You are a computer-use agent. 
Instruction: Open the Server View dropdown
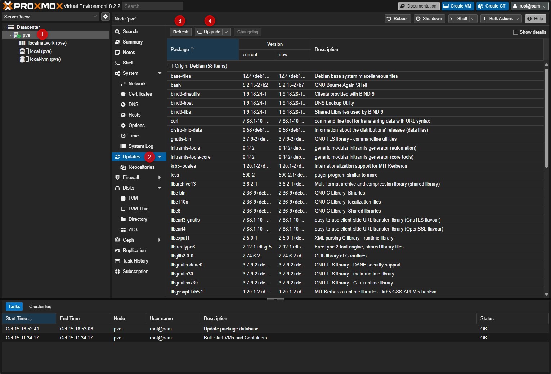coord(50,17)
